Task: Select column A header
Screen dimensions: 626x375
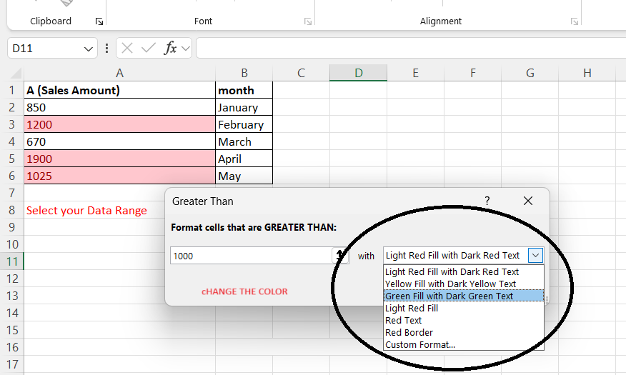Action: coord(119,73)
